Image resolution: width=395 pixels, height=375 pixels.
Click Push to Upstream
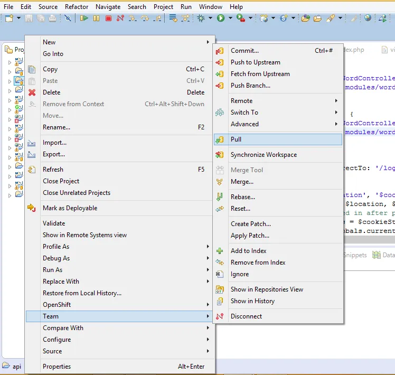pyautogui.click(x=255, y=62)
